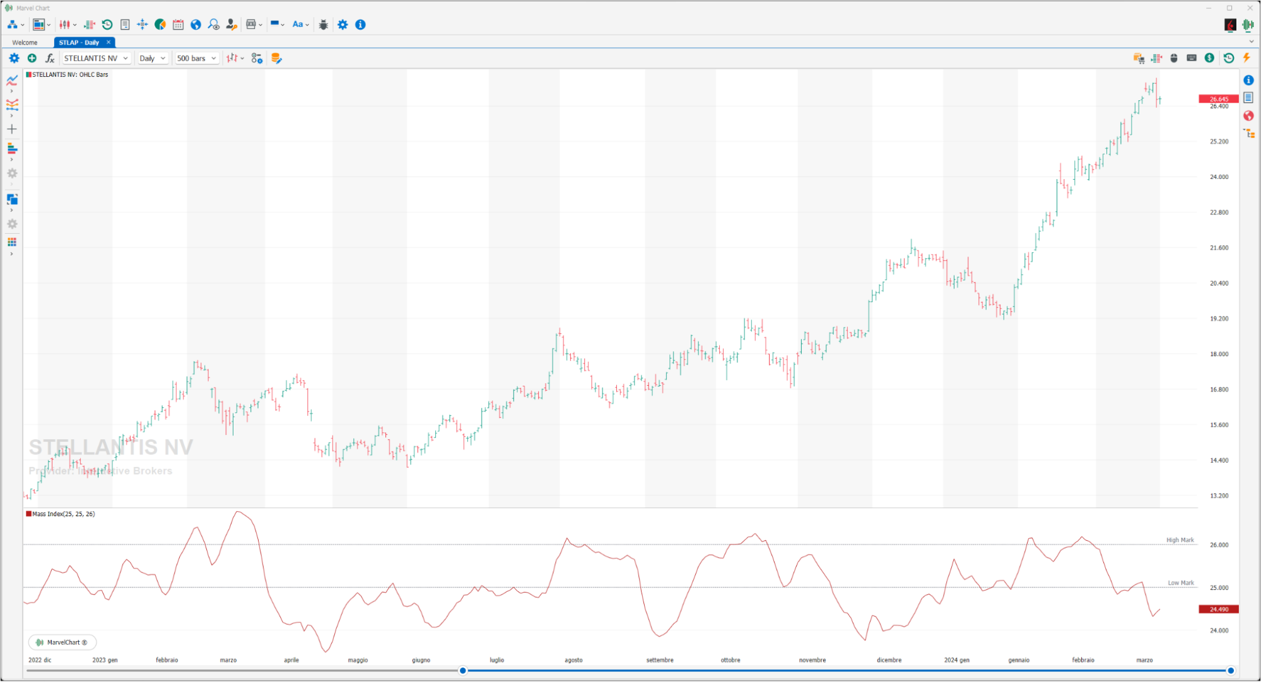
Task: Click the right handle of time range slider
Action: [x=1230, y=671]
